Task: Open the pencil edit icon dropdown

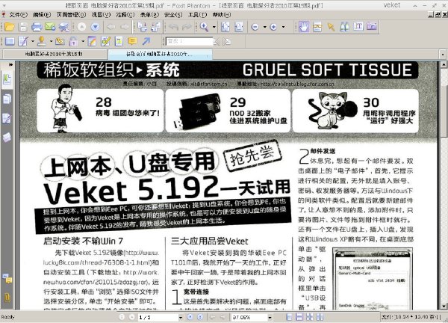Action: [33, 41]
